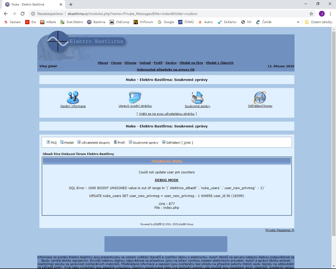Open the user profile avatar in Chrome
The height and width of the screenshot is (269, 336).
pyautogui.click(x=322, y=14)
